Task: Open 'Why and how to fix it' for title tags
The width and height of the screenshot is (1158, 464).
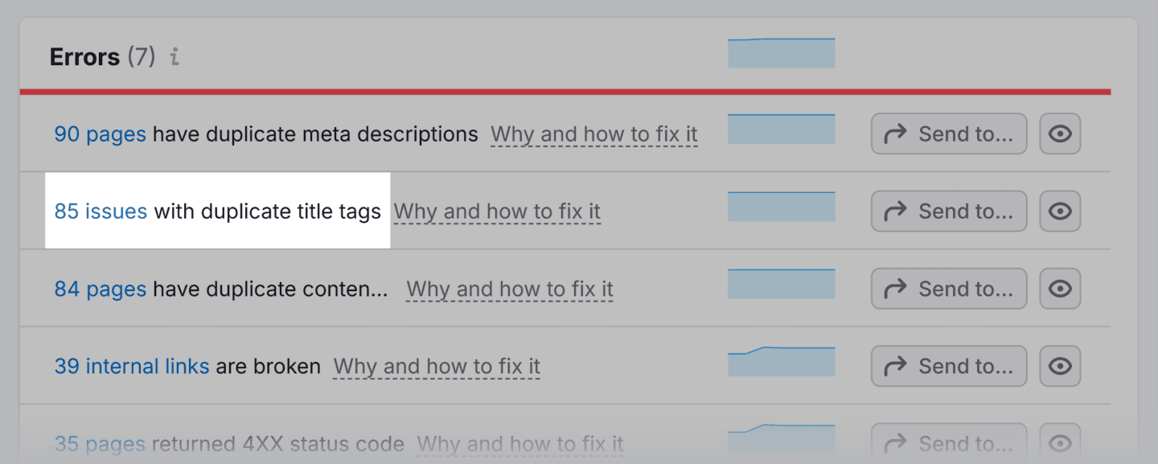Action: tap(497, 211)
